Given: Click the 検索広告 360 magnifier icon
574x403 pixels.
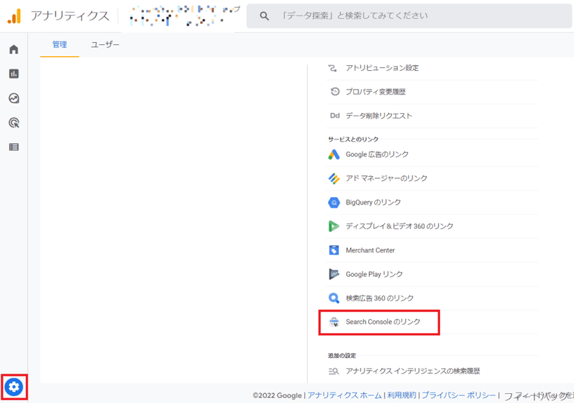Looking at the screenshot, I should tap(334, 298).
